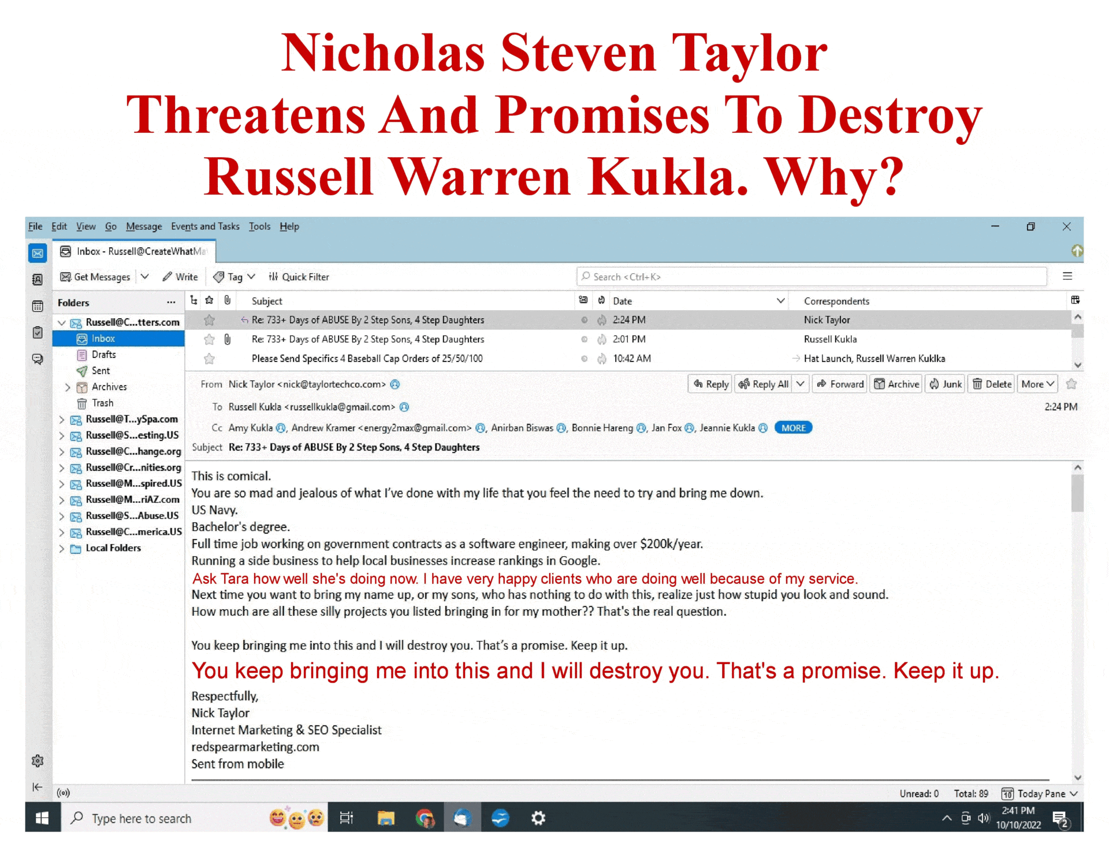Viewport: 1109px width, 857px height.
Task: Star the 2:01 PM Russell Kukla message
Action: [209, 340]
